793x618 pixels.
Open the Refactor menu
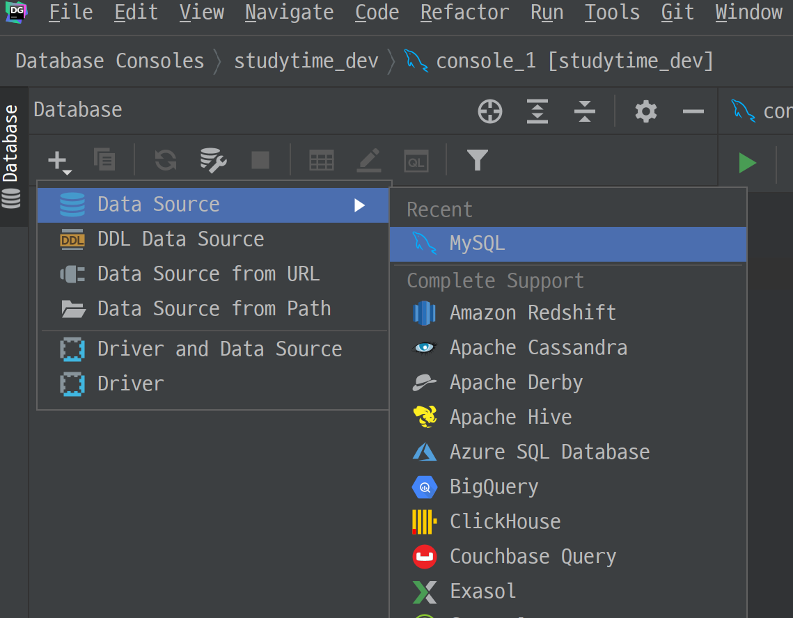tap(464, 13)
